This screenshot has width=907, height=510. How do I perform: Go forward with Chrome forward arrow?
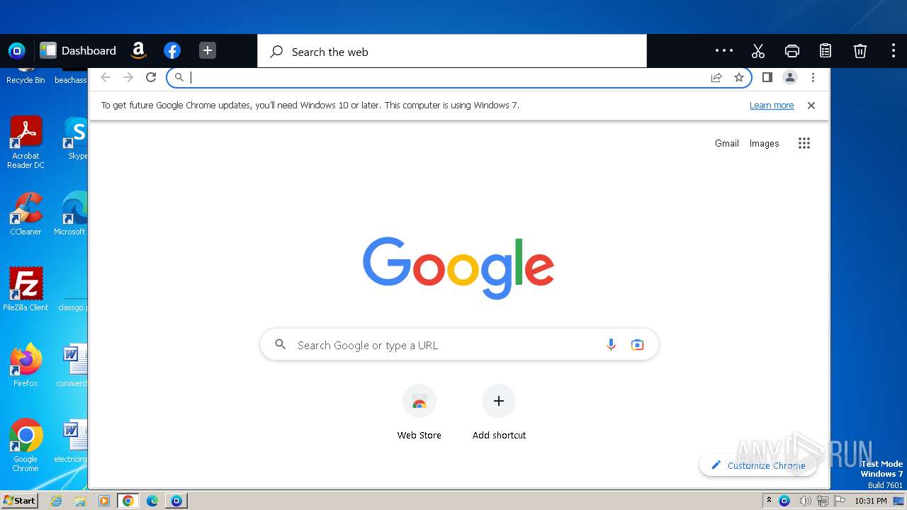pos(128,77)
